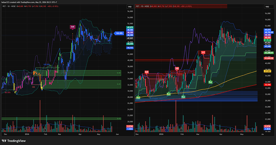
Task: Click the Apr date on right time axis
Action: [221, 134]
